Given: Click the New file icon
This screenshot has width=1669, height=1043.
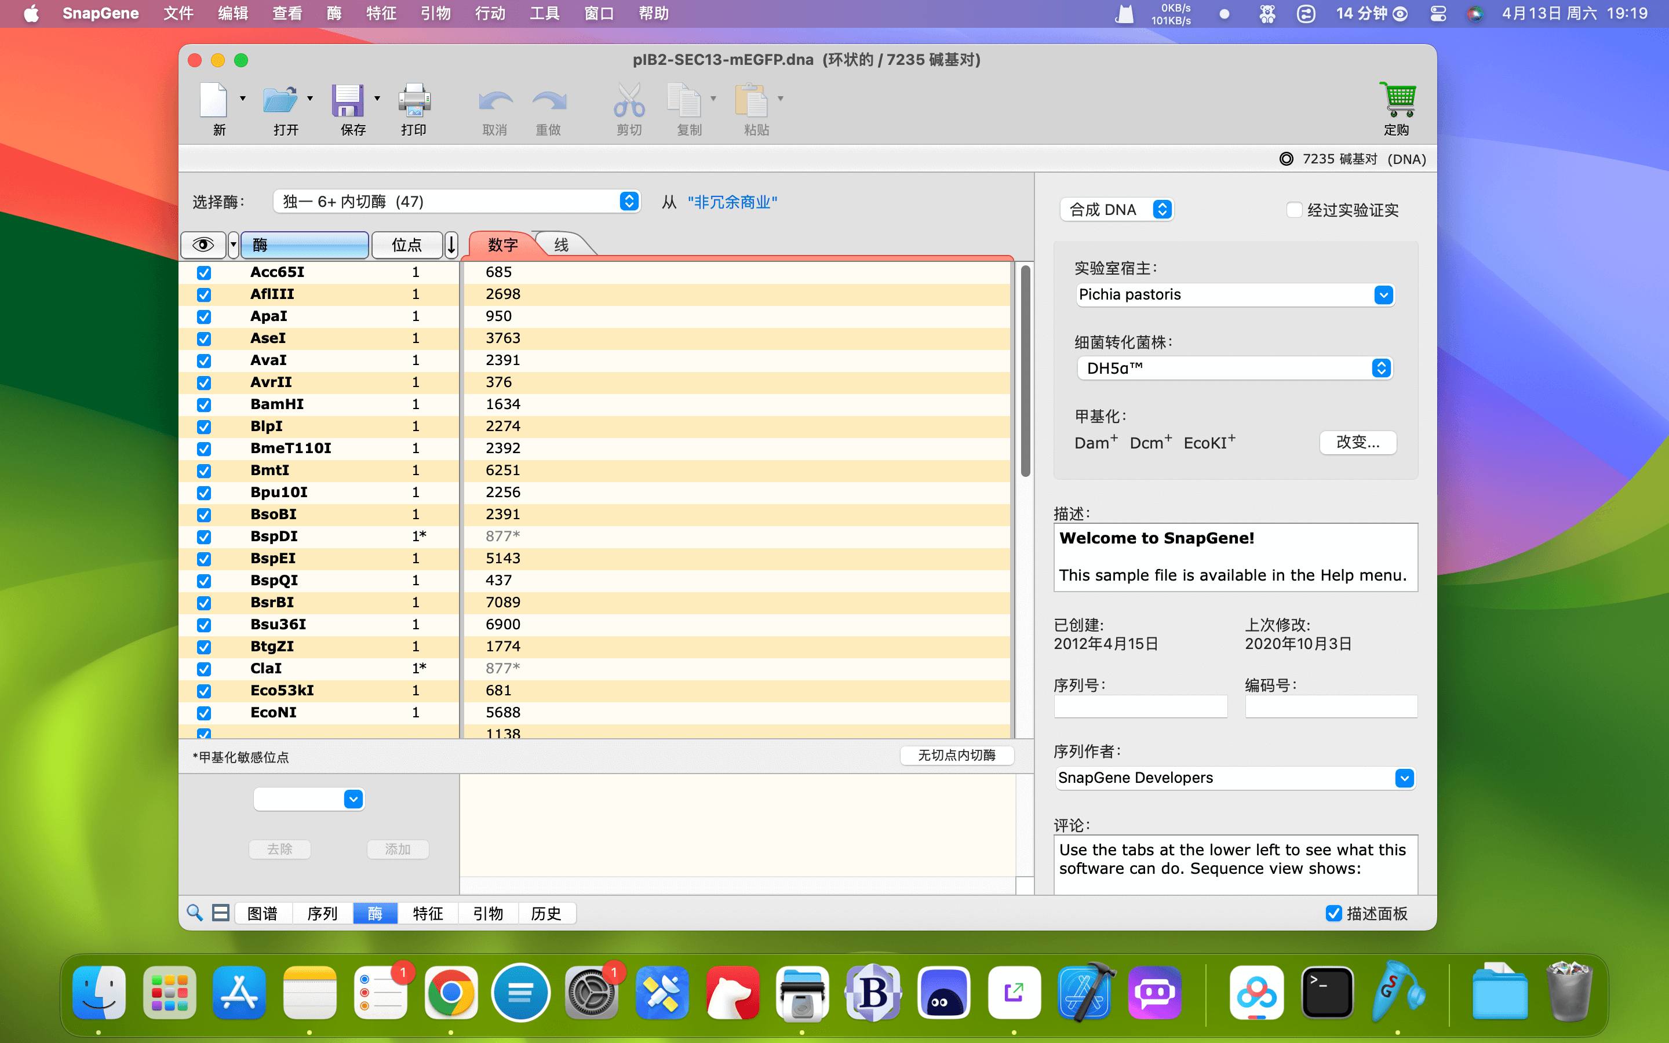Looking at the screenshot, I should pos(213,101).
